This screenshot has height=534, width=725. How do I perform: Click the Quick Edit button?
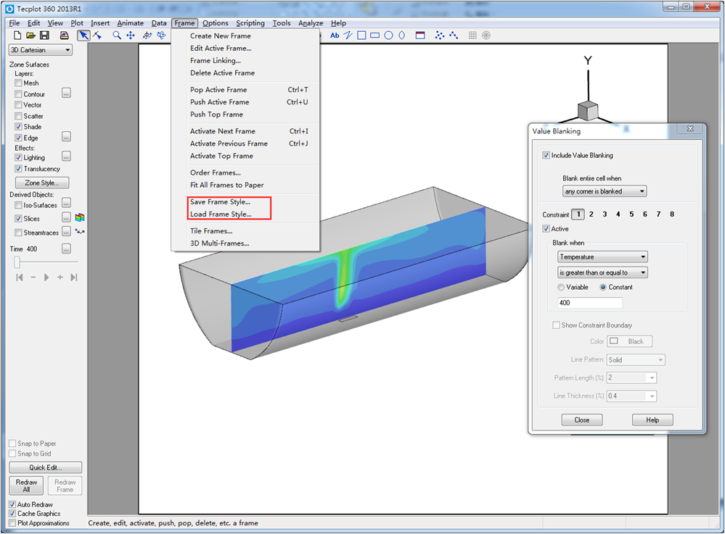pos(45,467)
